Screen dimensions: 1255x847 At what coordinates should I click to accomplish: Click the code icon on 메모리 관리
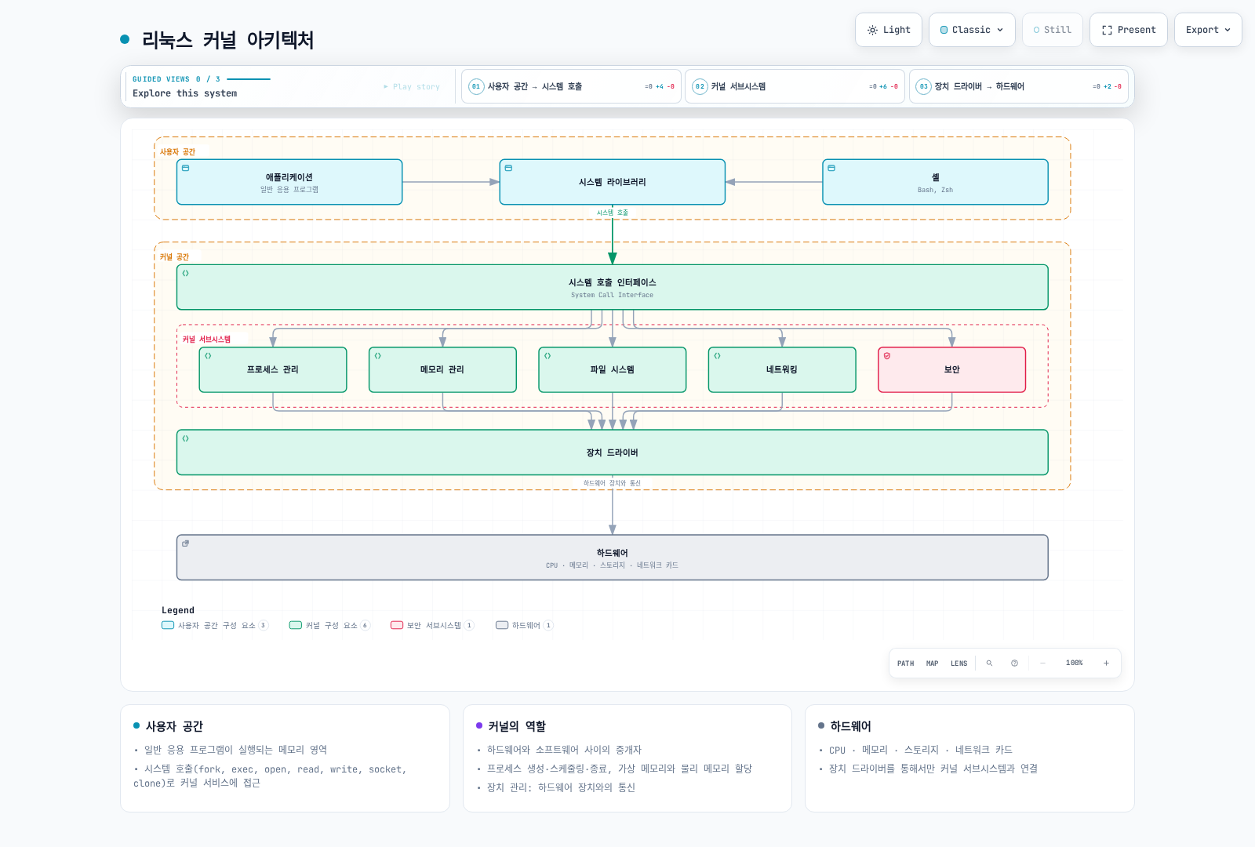tap(377, 355)
